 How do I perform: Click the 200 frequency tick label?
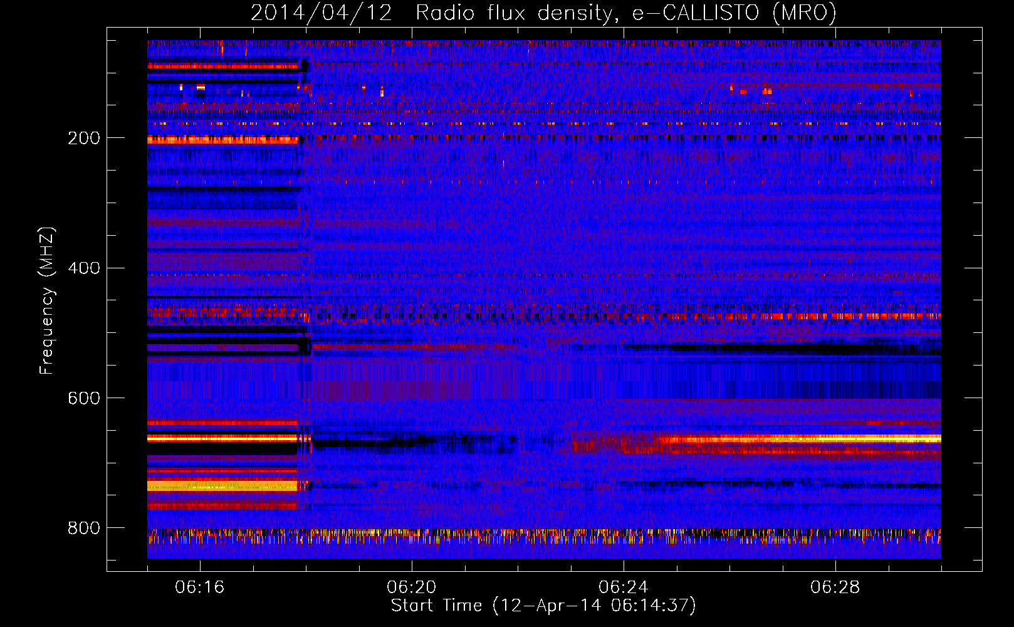(x=83, y=138)
